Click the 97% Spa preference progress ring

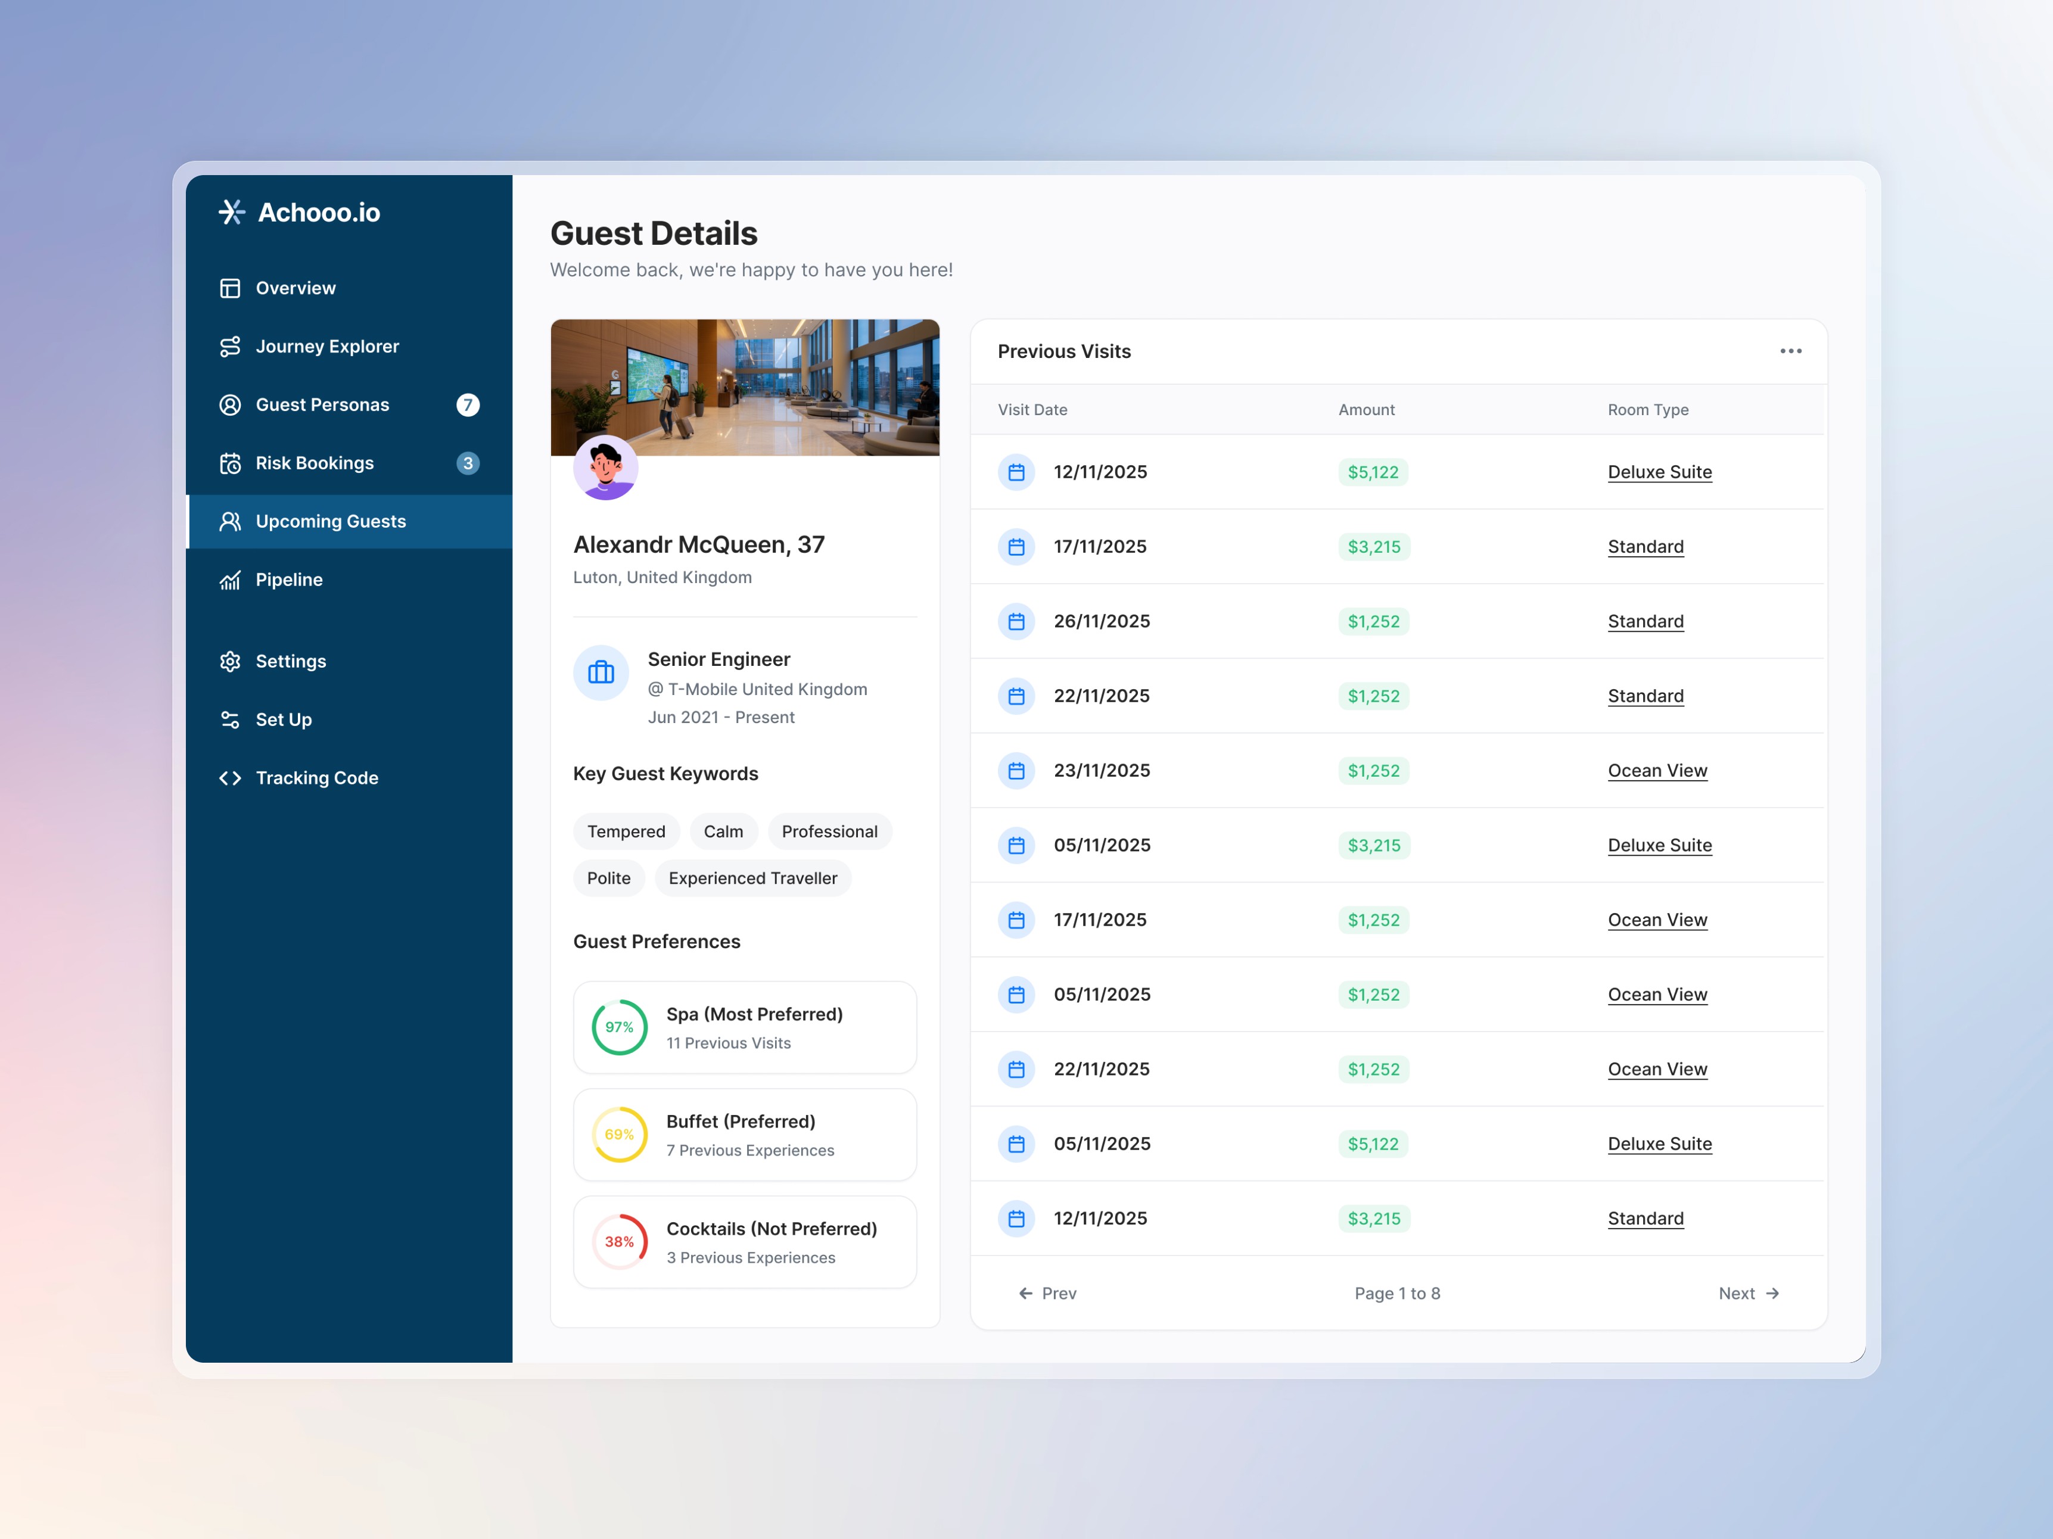[619, 1028]
